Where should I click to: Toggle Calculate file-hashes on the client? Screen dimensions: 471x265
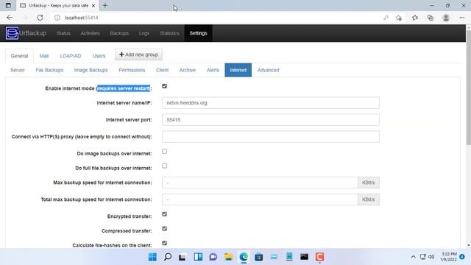click(x=164, y=243)
